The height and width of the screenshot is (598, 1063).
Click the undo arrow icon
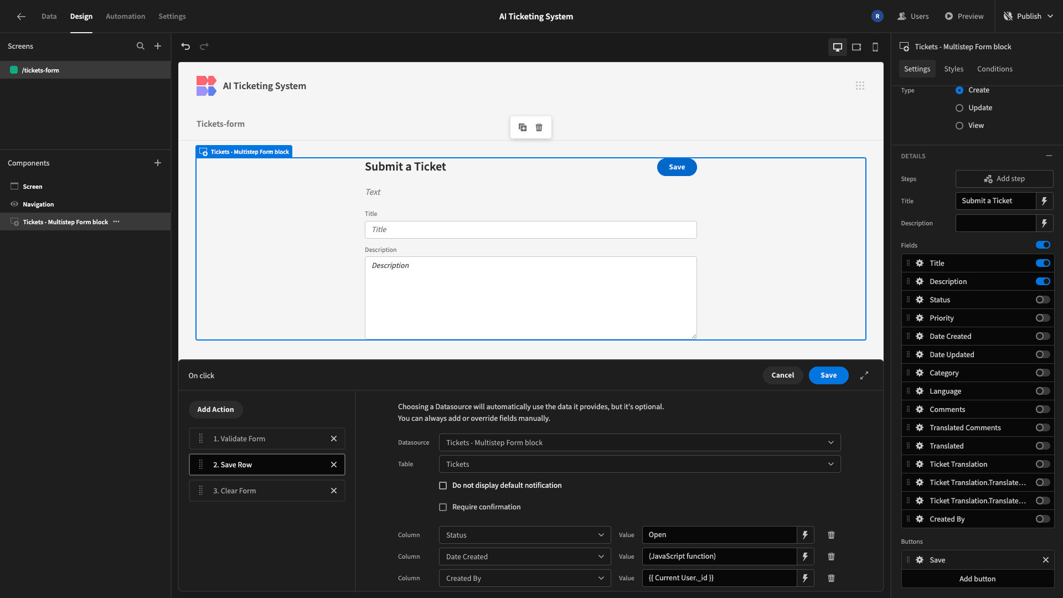[185, 47]
